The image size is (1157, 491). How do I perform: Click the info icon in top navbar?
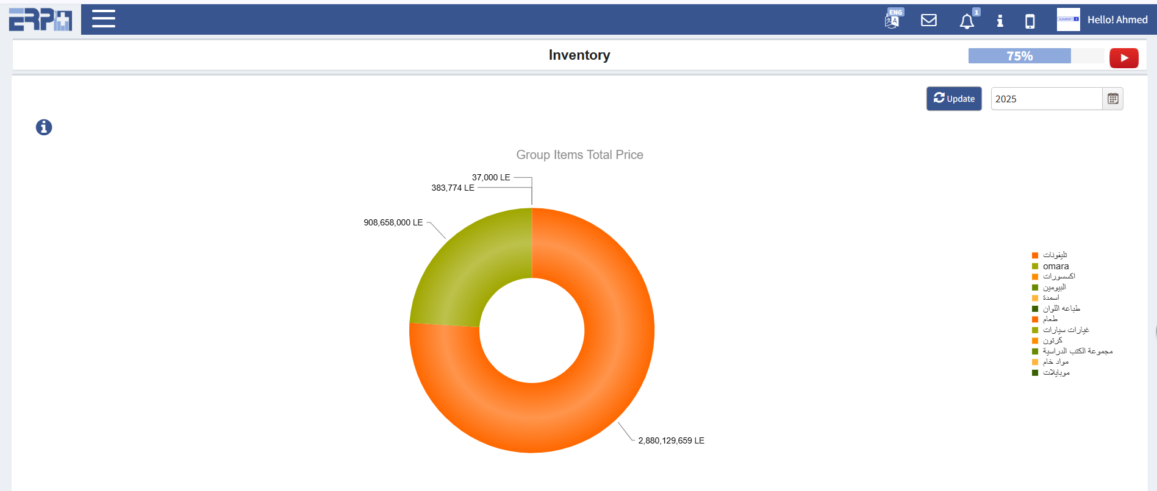1000,21
